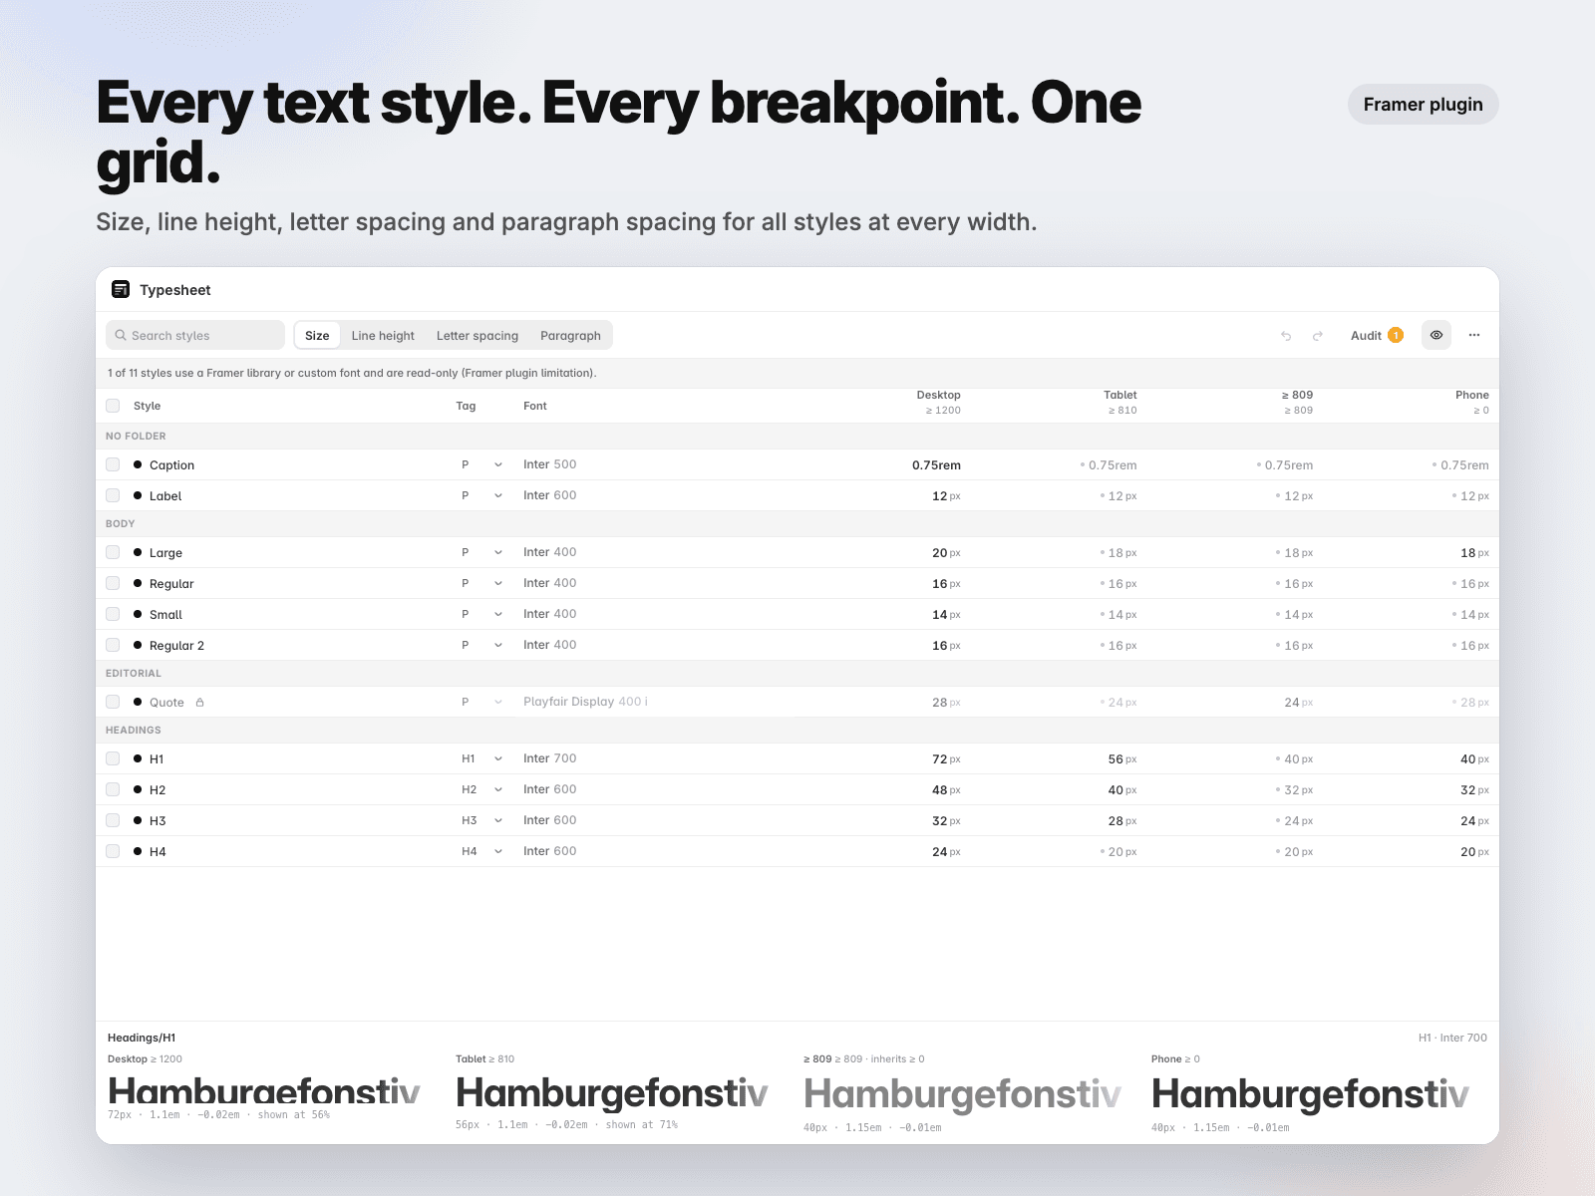Toggle the eye preview button
Image resolution: width=1595 pixels, height=1196 pixels.
coord(1436,335)
